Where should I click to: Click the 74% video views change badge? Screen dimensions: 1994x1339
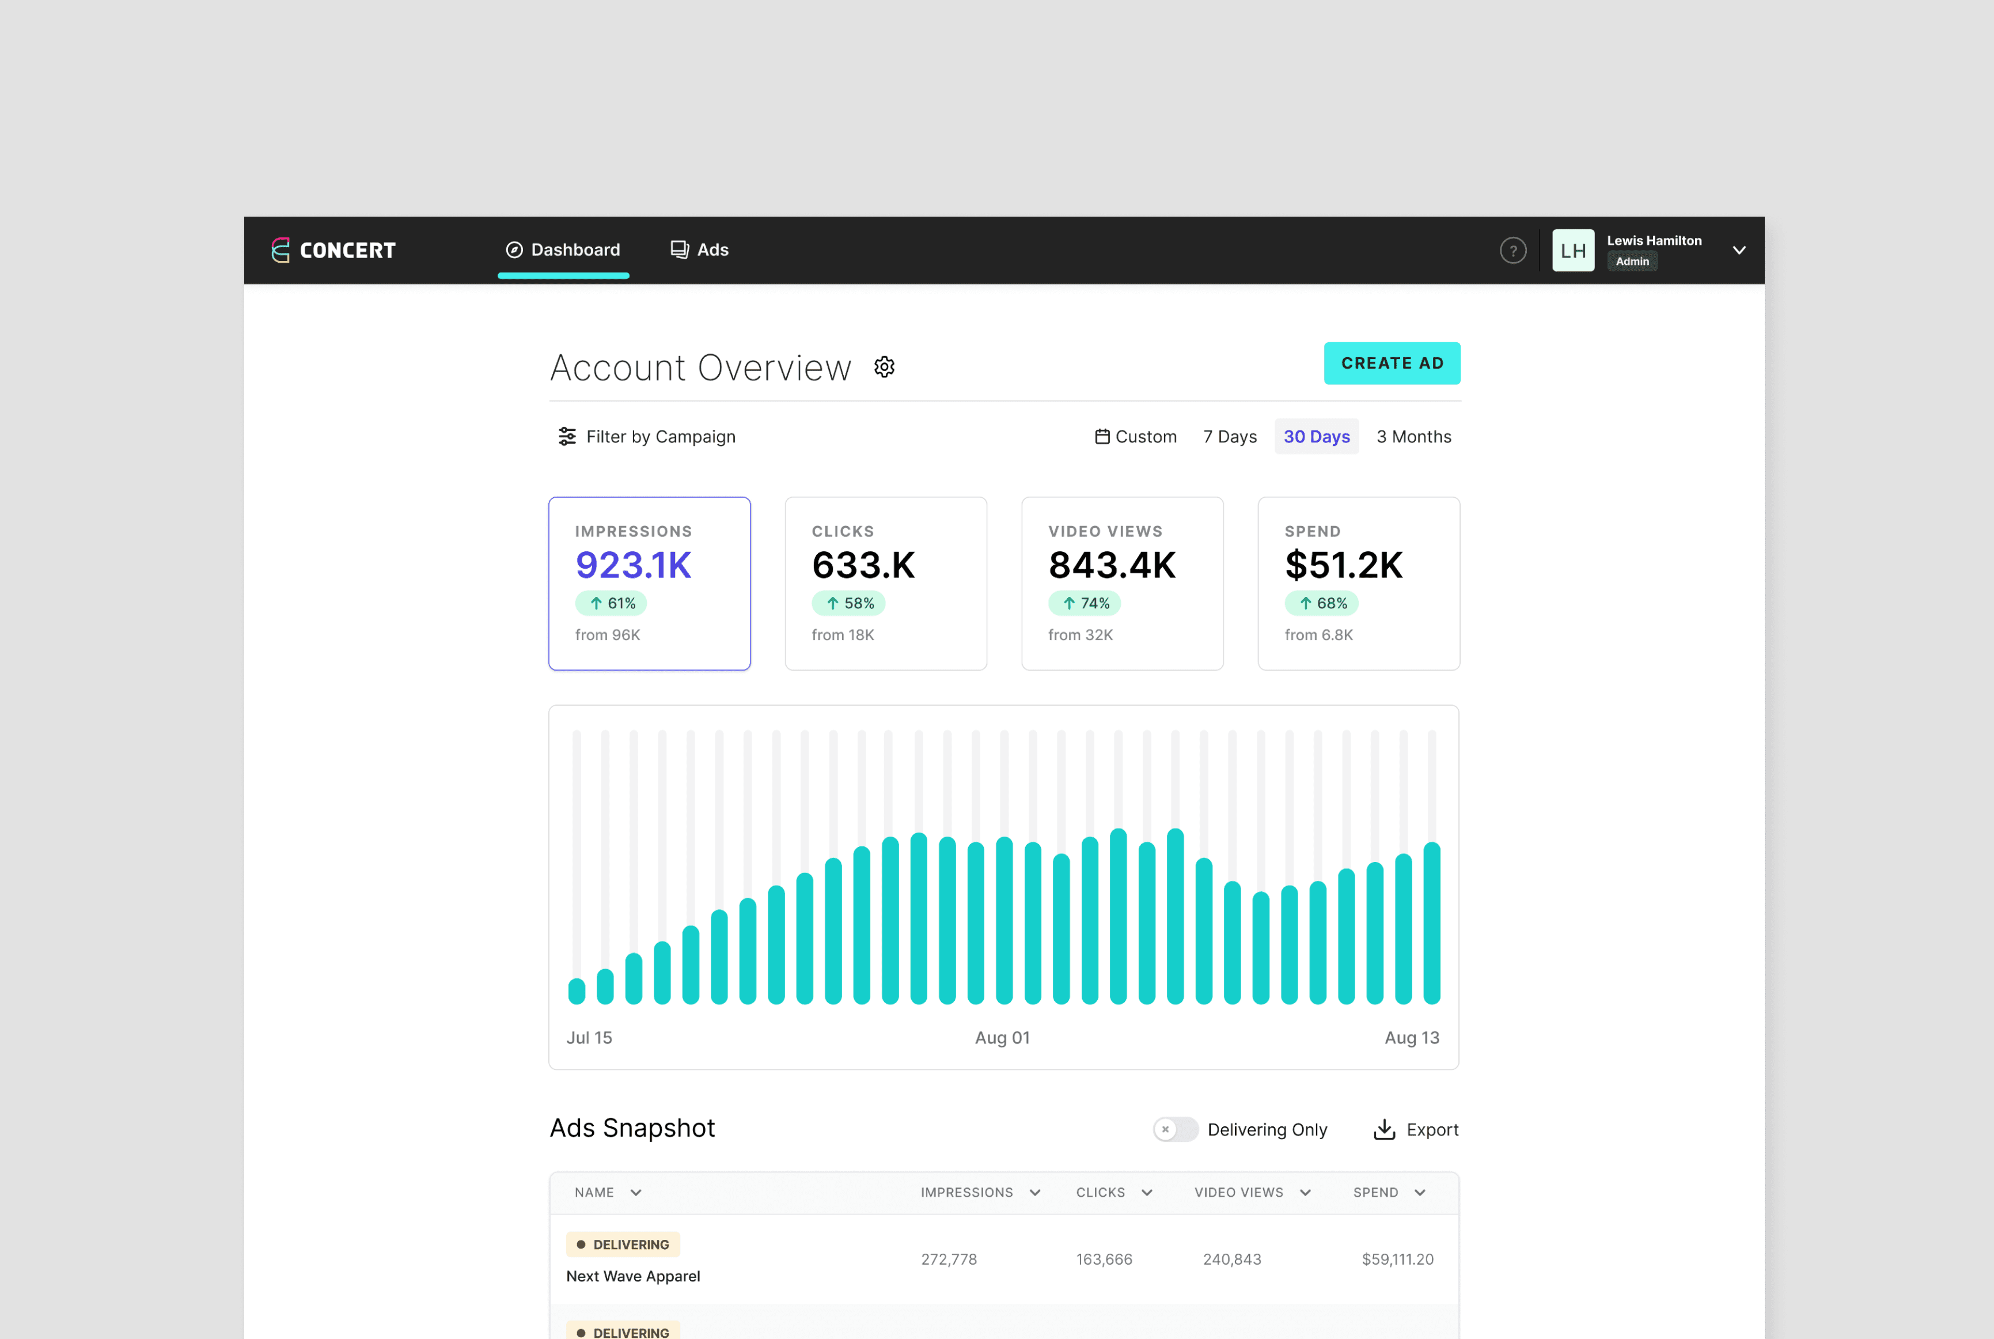1085,603
